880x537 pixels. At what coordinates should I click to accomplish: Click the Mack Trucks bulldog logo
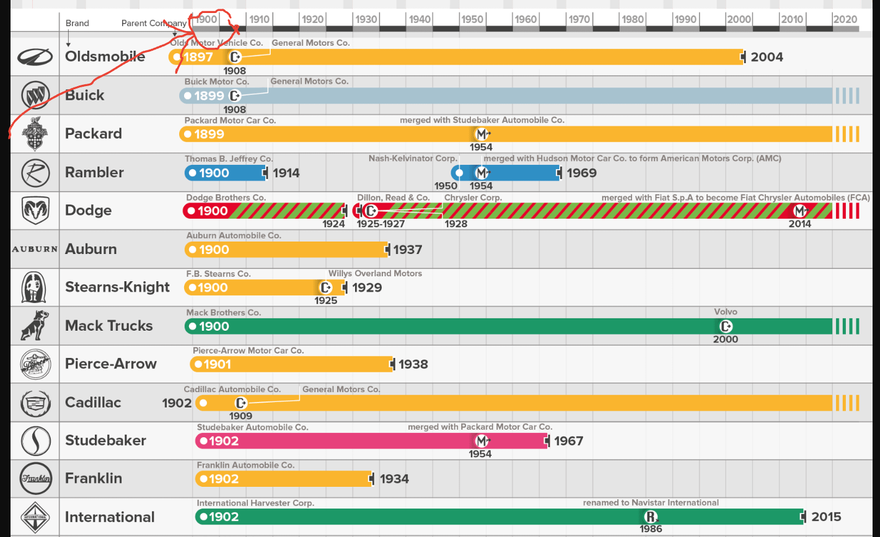tap(35, 326)
